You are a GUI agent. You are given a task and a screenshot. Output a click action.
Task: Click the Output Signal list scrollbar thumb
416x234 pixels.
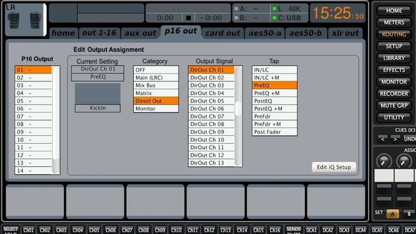(x=239, y=109)
